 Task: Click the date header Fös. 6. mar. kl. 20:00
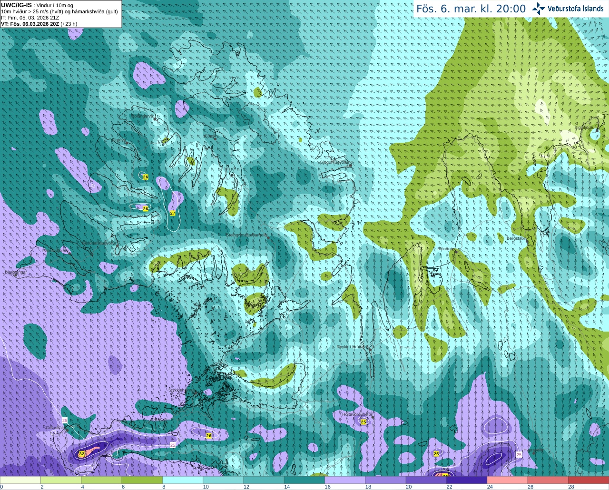pos(471,9)
